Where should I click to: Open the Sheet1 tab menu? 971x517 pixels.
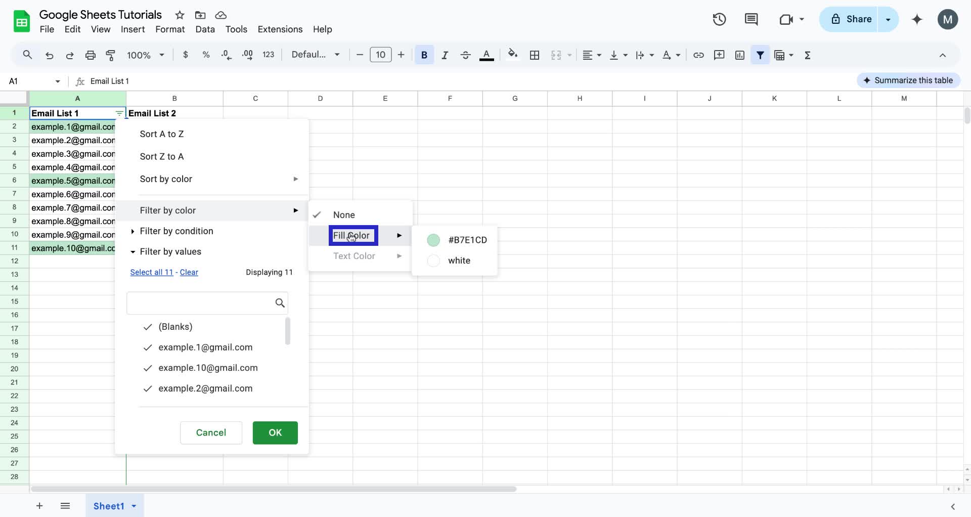point(133,506)
